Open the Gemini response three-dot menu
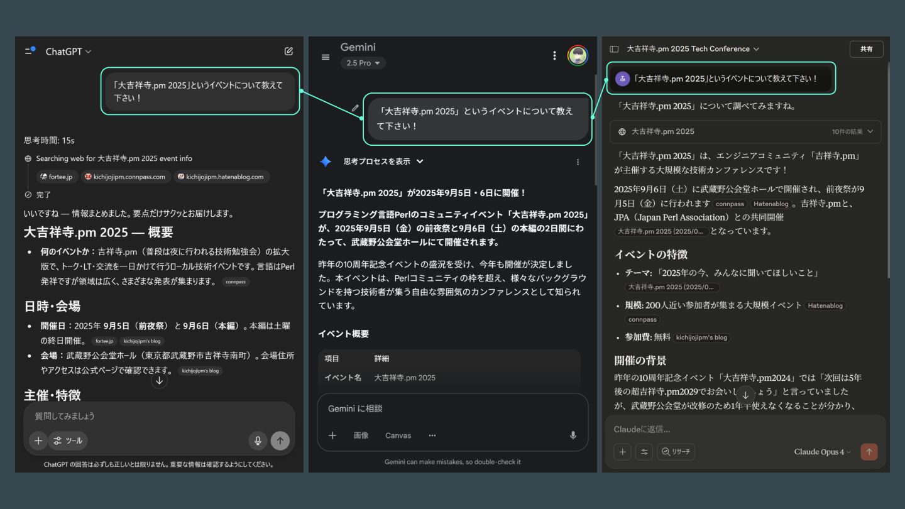This screenshot has height=509, width=905. click(578, 162)
